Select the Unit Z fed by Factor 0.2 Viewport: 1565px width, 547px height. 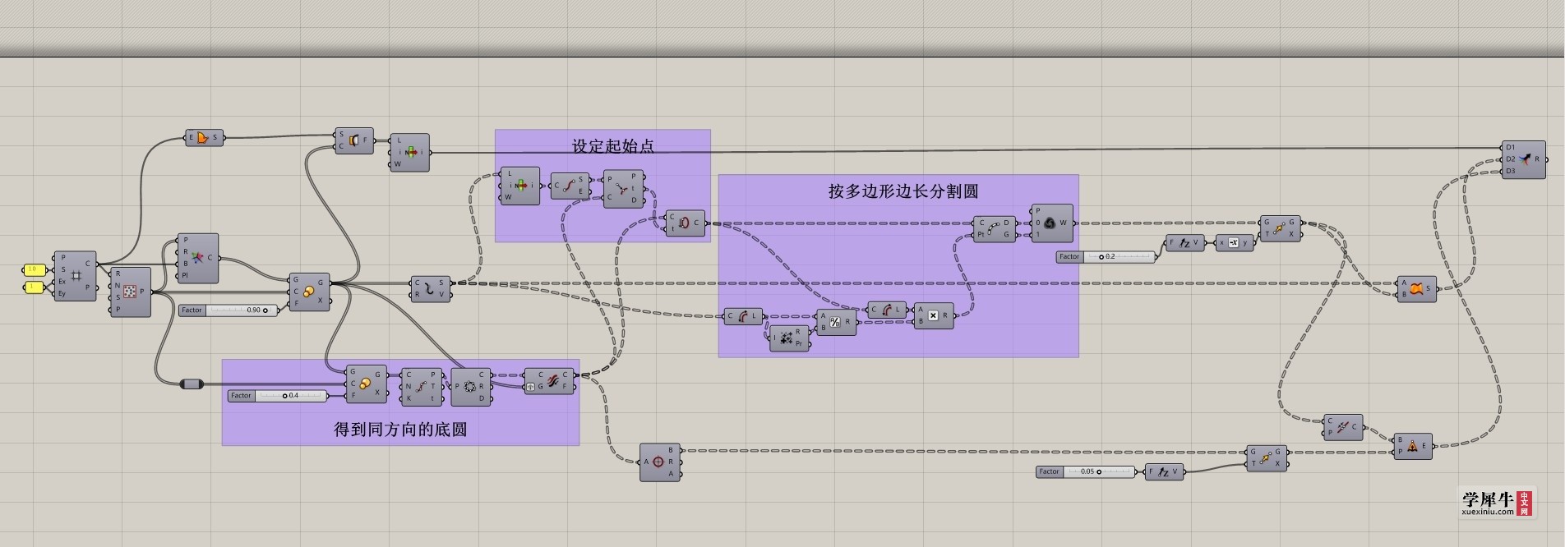pos(1185,242)
